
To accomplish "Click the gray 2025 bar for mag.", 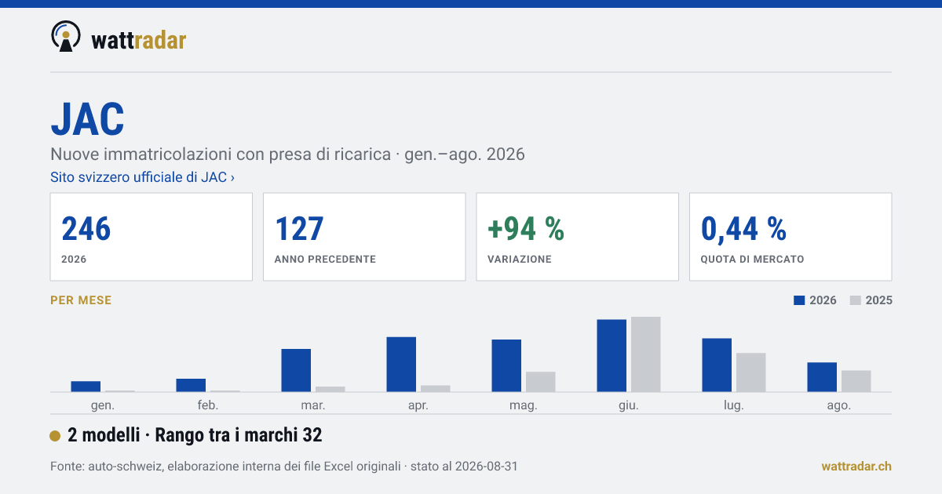I will (x=541, y=381).
